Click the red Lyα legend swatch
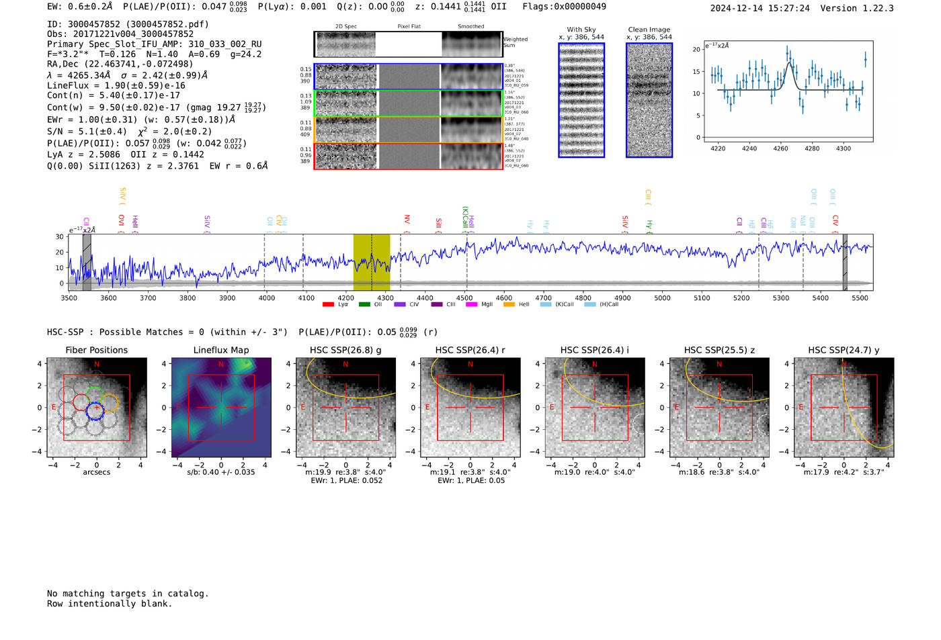Image resolution: width=941 pixels, height=640 pixels. pos(328,305)
